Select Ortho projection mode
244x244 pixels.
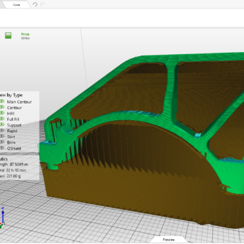[x=25, y=38]
